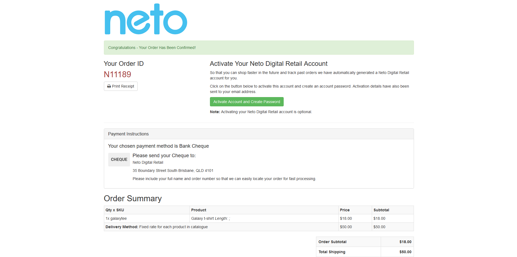Click the Your Order ID heading
The width and height of the screenshot is (517, 257).
(124, 64)
